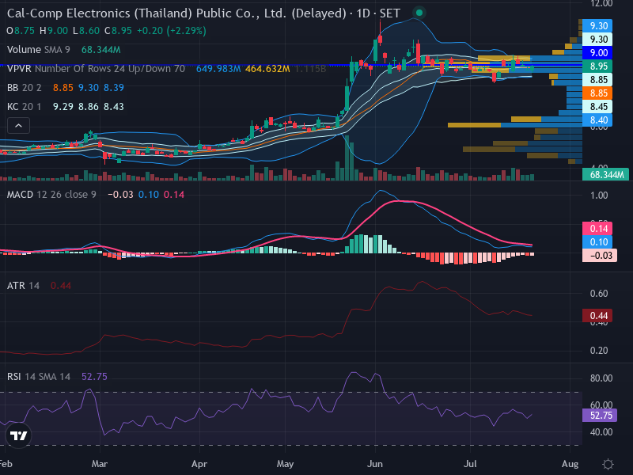Click the TradingView logo badge

pos(18,435)
